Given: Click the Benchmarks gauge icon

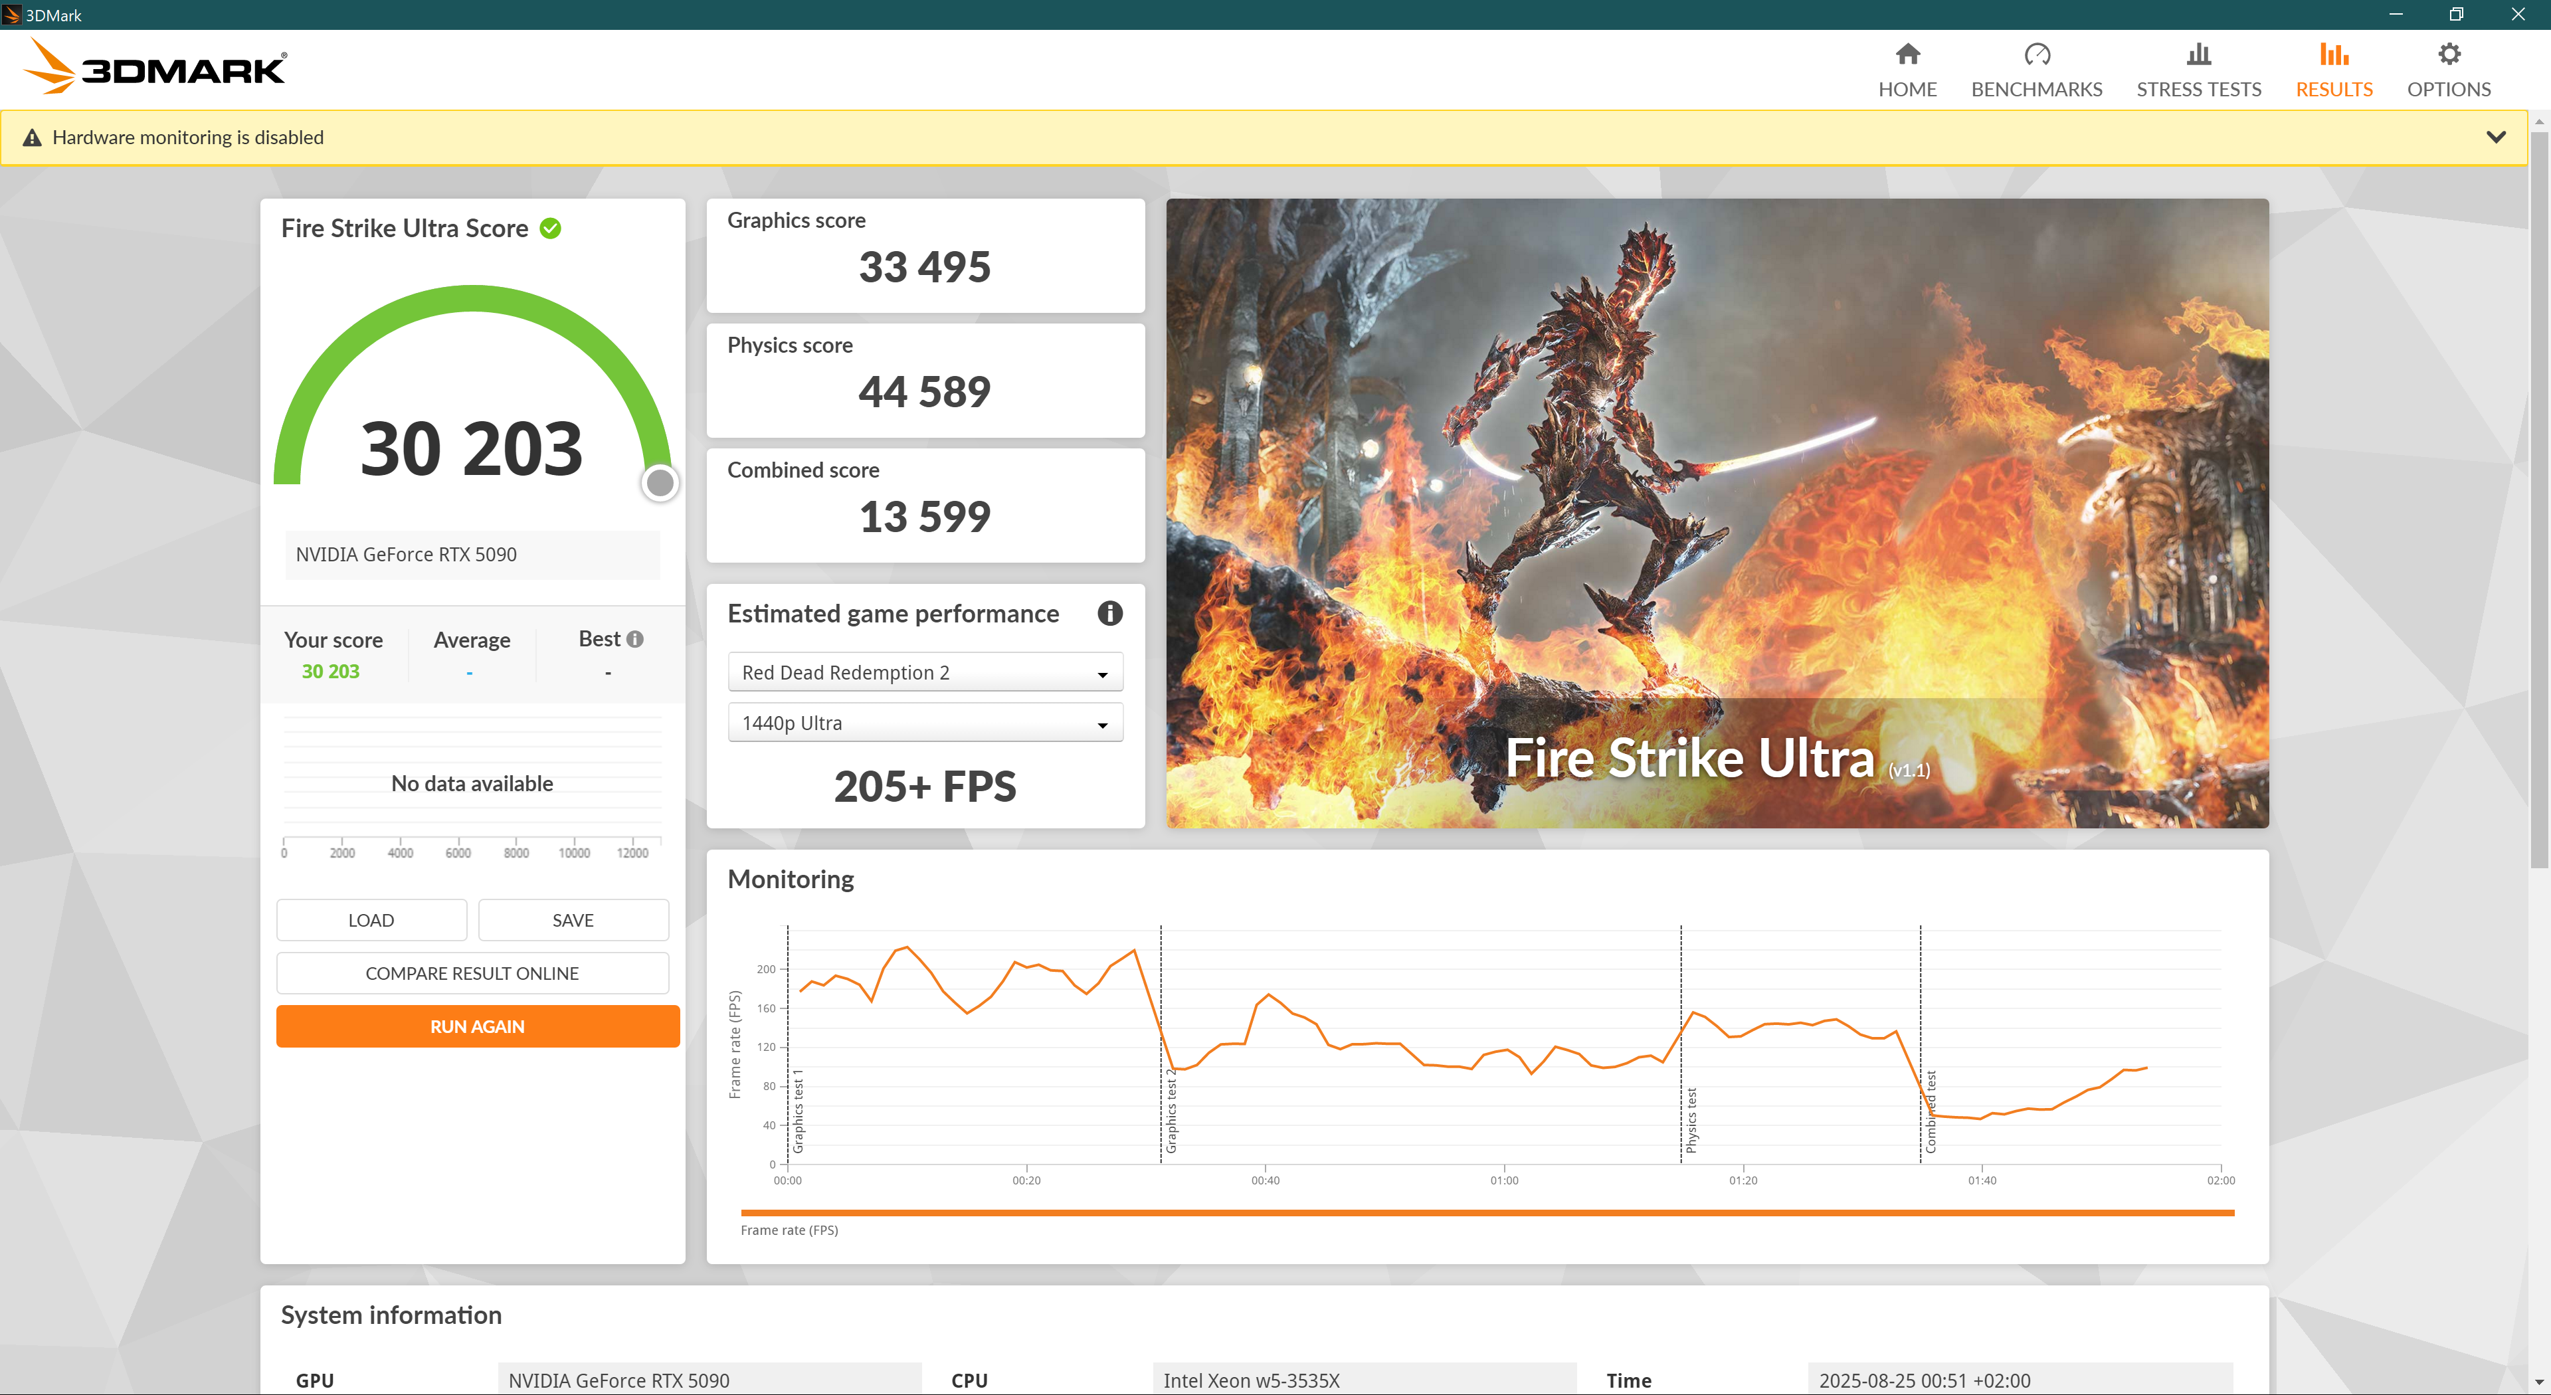Looking at the screenshot, I should (2036, 53).
